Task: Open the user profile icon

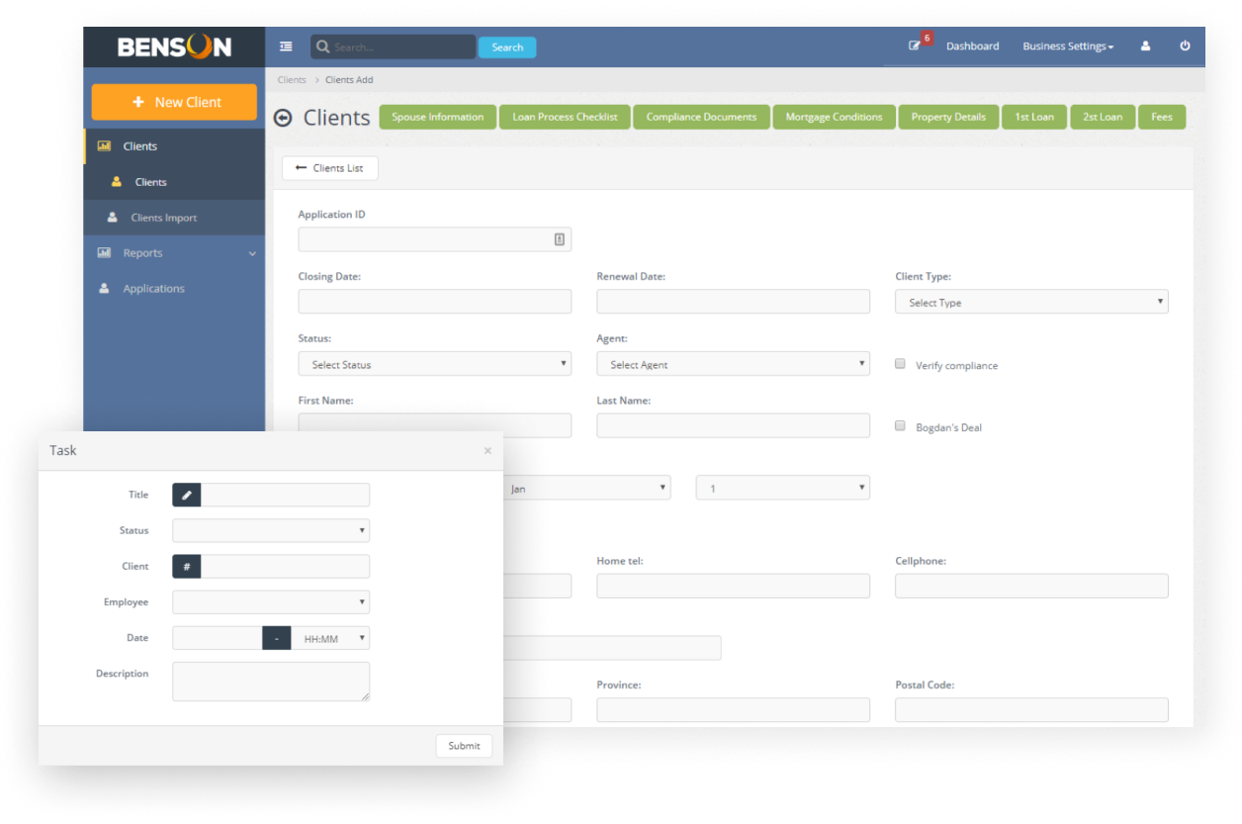Action: click(x=1145, y=46)
